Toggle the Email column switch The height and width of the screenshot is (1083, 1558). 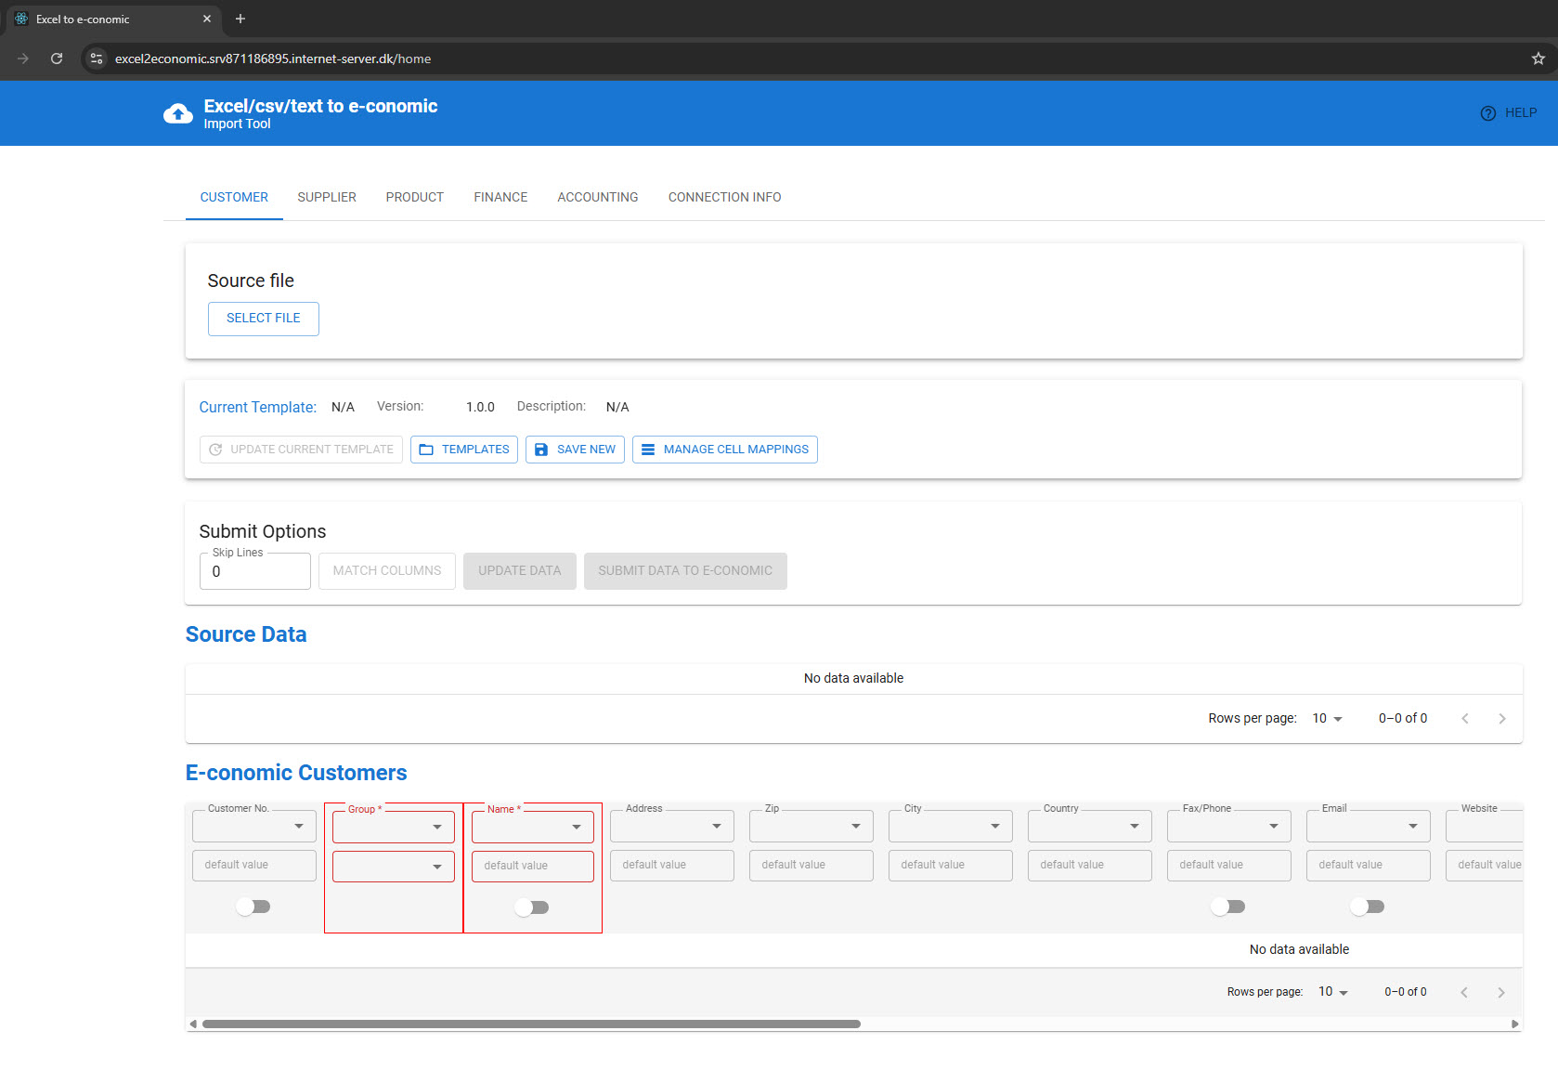pyautogui.click(x=1367, y=907)
